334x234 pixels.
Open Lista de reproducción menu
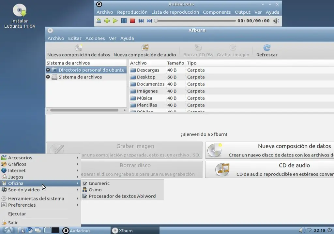click(175, 12)
